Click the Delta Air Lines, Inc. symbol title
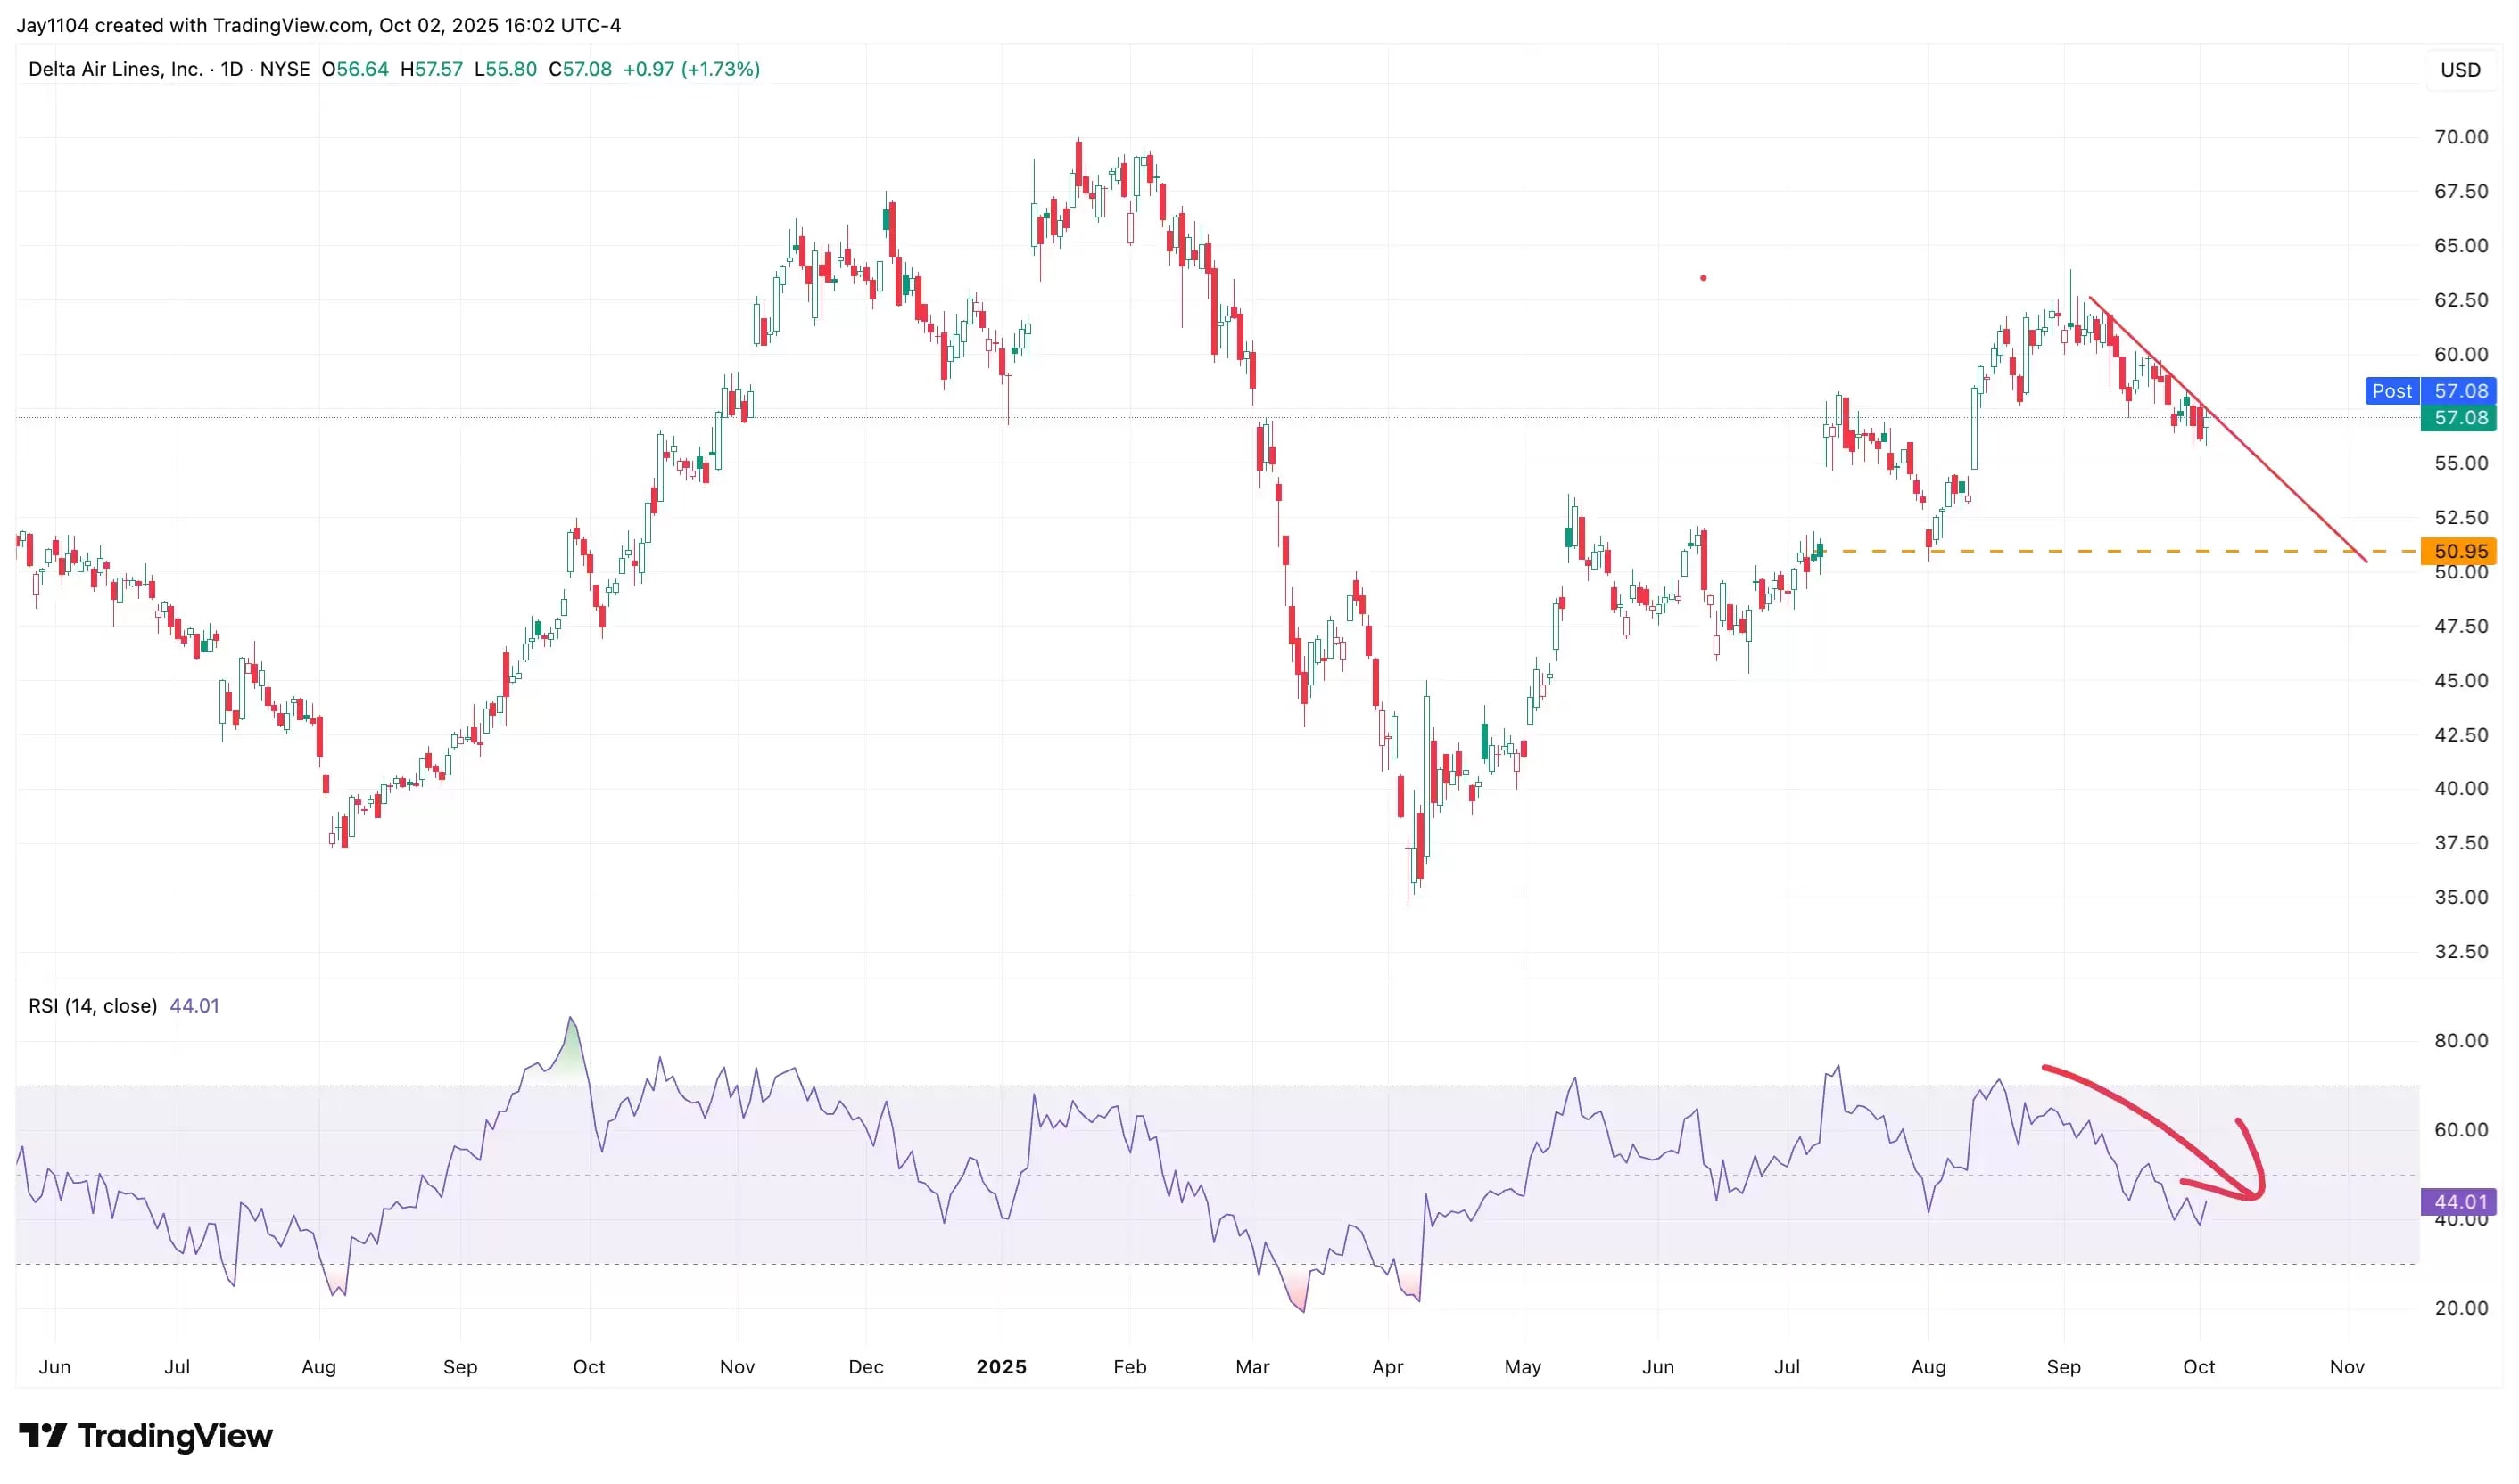 [x=115, y=69]
